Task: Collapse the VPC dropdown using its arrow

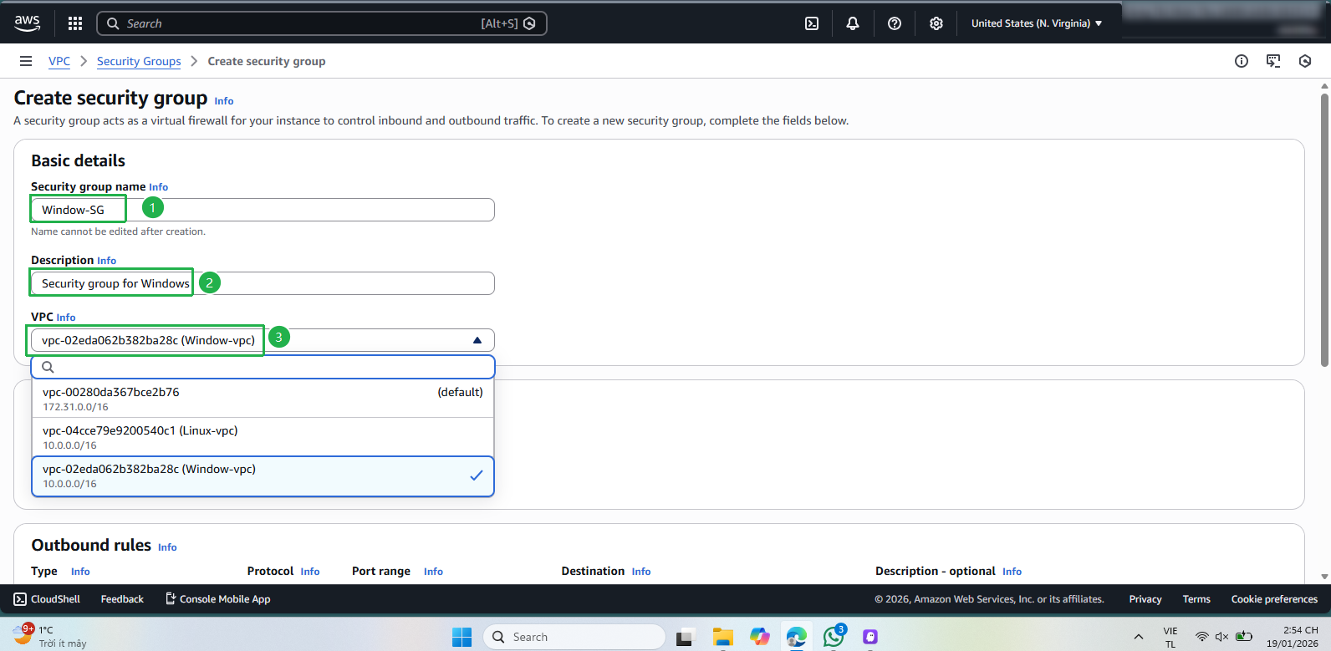Action: pos(477,340)
